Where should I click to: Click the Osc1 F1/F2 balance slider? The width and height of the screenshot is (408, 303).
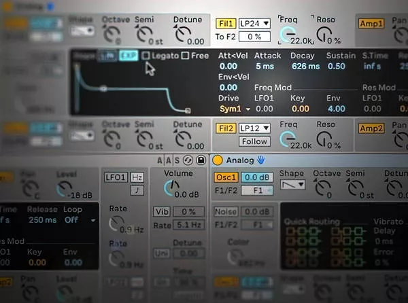[x=257, y=190]
